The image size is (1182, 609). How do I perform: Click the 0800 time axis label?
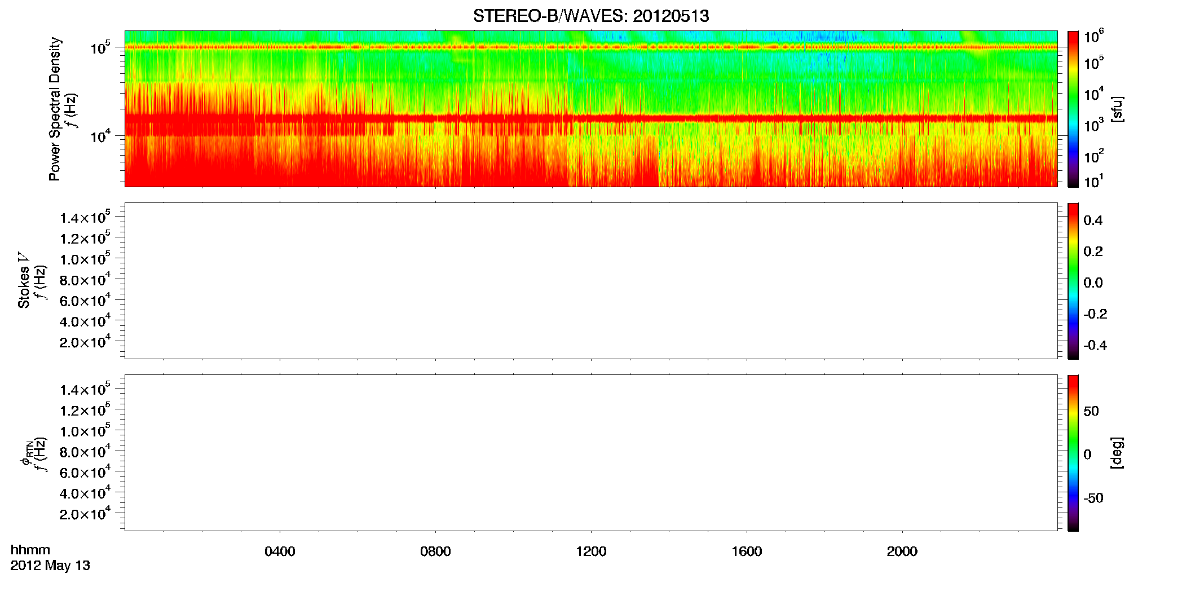435,551
